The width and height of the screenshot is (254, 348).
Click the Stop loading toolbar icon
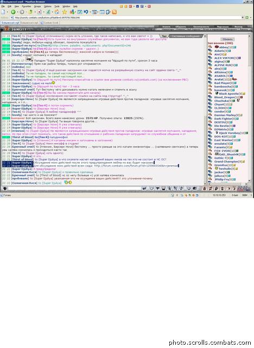pyautogui.click(x=40, y=12)
